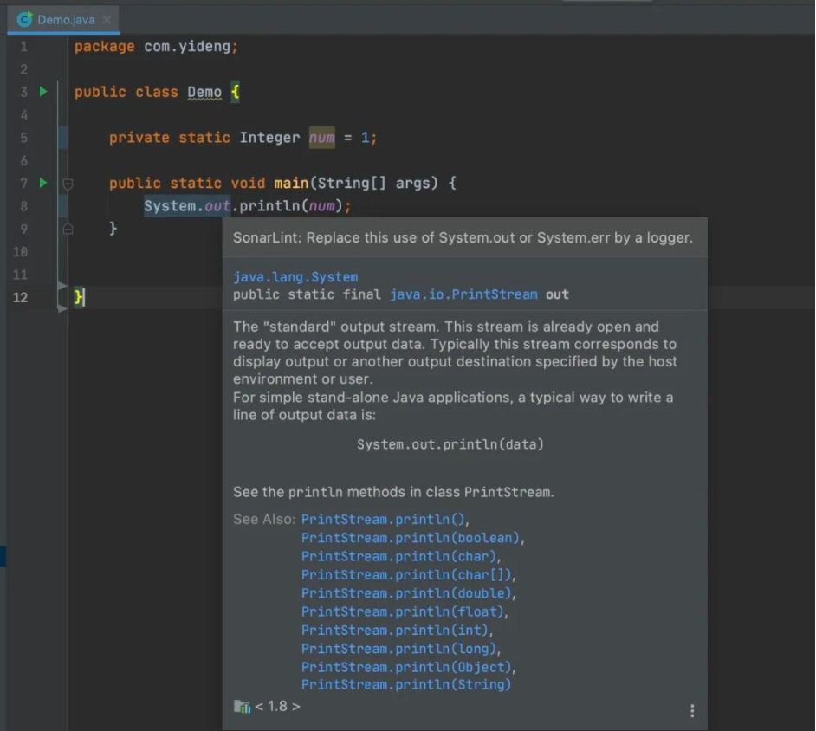Run main method from line 7 gutter

pos(43,183)
